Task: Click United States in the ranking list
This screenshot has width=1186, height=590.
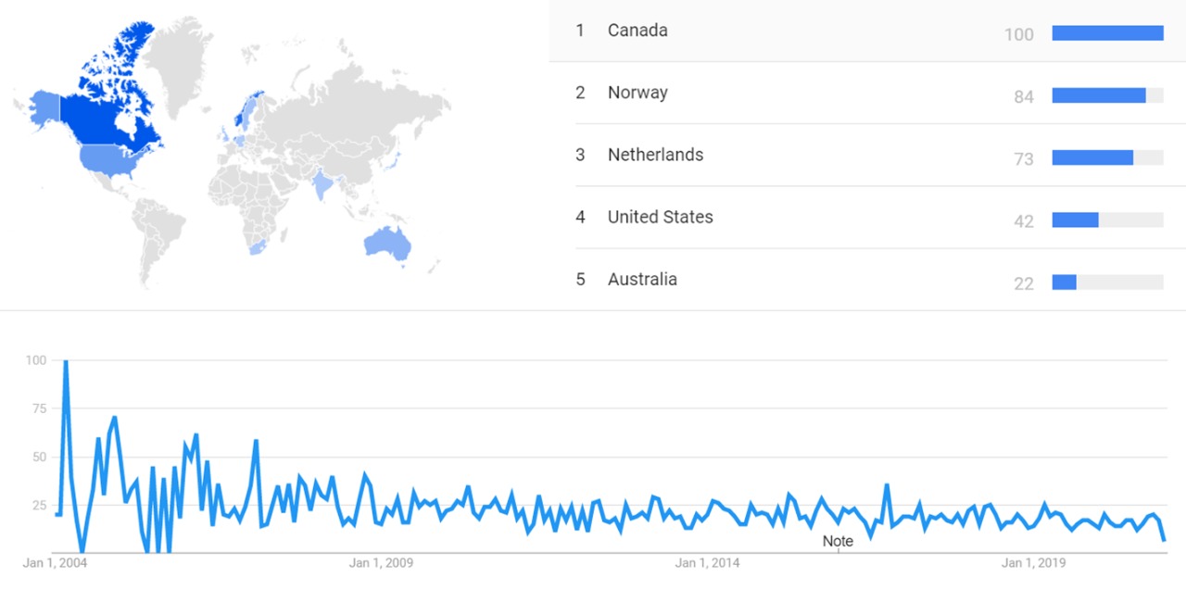Action: tap(660, 217)
